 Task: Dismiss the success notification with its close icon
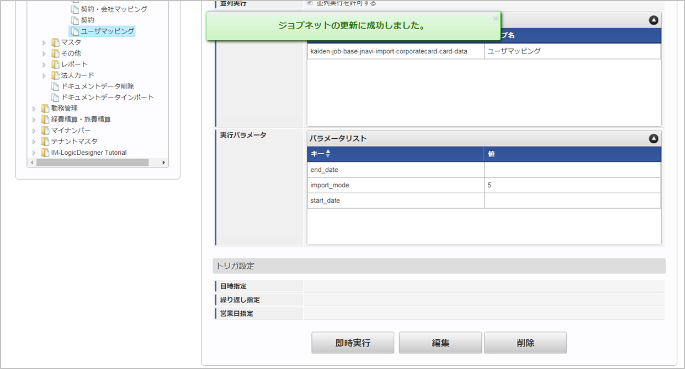coord(495,19)
